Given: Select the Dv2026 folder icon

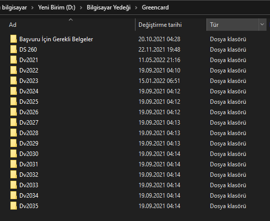Looking at the screenshot, I should pyautogui.click(x=13, y=112).
